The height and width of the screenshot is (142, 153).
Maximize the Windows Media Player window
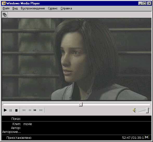click(x=144, y=3)
